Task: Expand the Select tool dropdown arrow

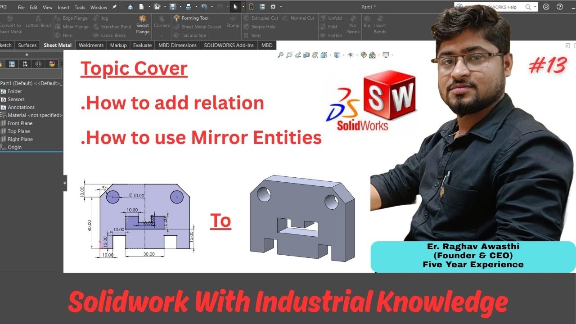Action: (x=243, y=7)
